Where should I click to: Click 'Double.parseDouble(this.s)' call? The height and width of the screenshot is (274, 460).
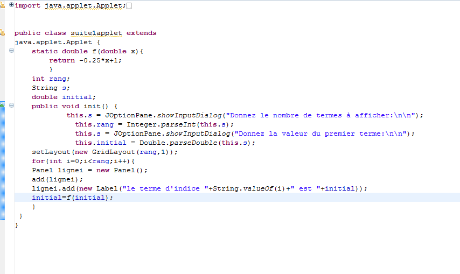(195, 143)
